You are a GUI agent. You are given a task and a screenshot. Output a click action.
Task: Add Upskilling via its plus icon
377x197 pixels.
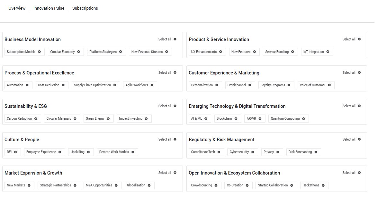click(x=89, y=152)
